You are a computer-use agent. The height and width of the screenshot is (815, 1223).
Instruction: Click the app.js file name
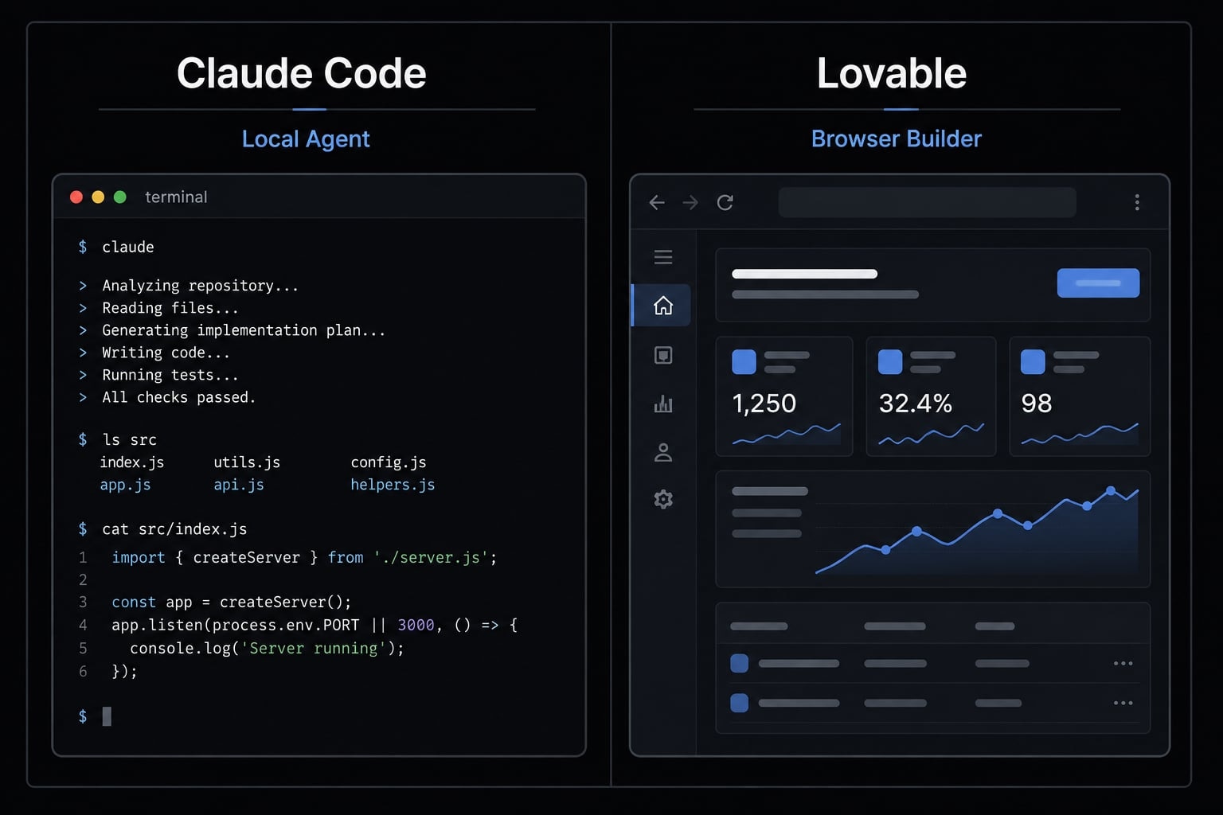[x=125, y=485]
